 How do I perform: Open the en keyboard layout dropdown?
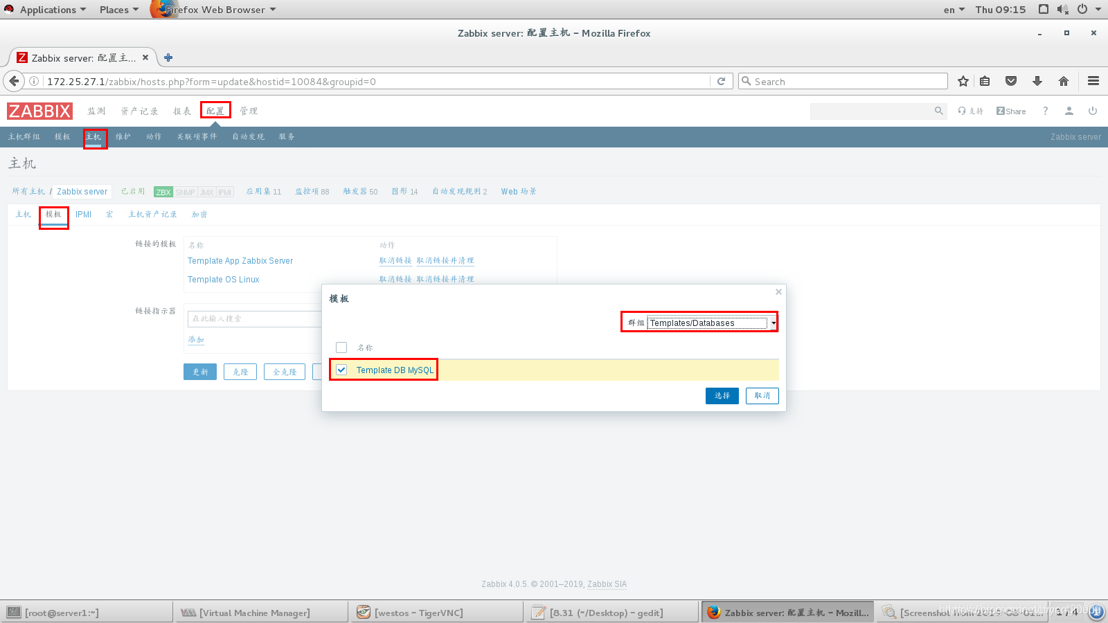click(954, 9)
